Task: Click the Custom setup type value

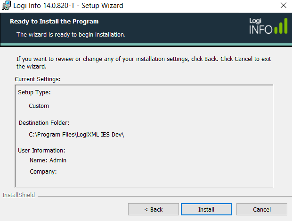Action: [39, 106]
